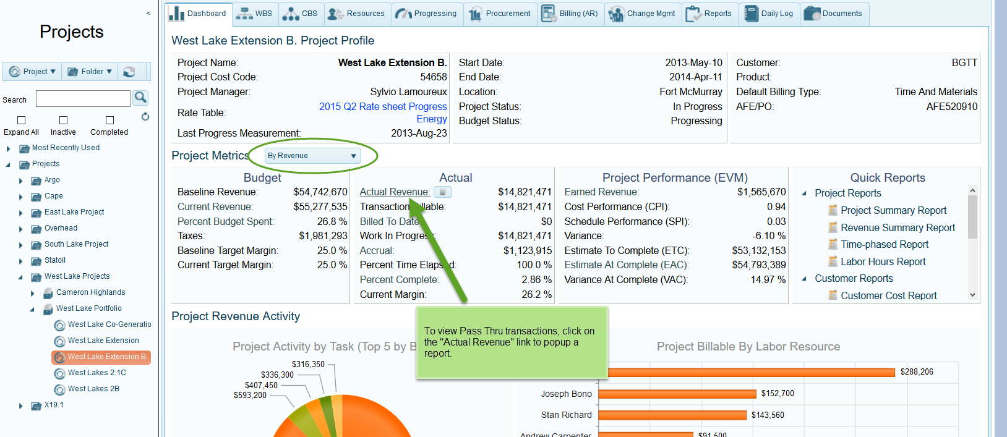Open the Project dropdown menu
The height and width of the screenshot is (437, 1007).
coord(32,72)
